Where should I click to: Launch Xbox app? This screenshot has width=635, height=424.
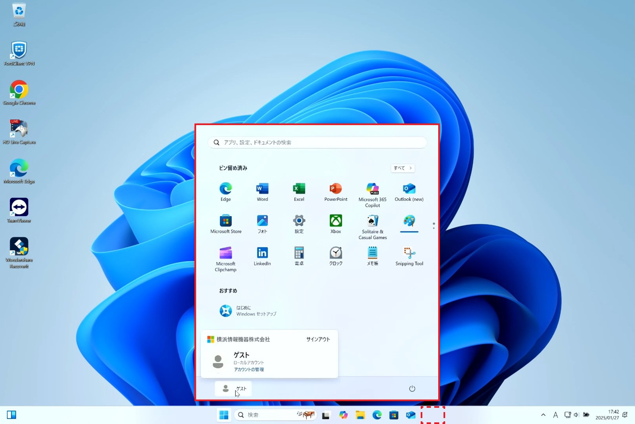point(336,224)
